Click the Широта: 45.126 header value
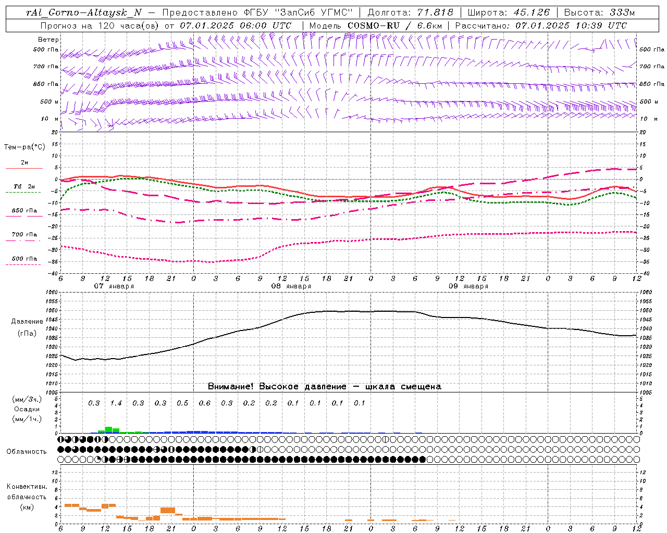The image size is (667, 533). point(509,12)
